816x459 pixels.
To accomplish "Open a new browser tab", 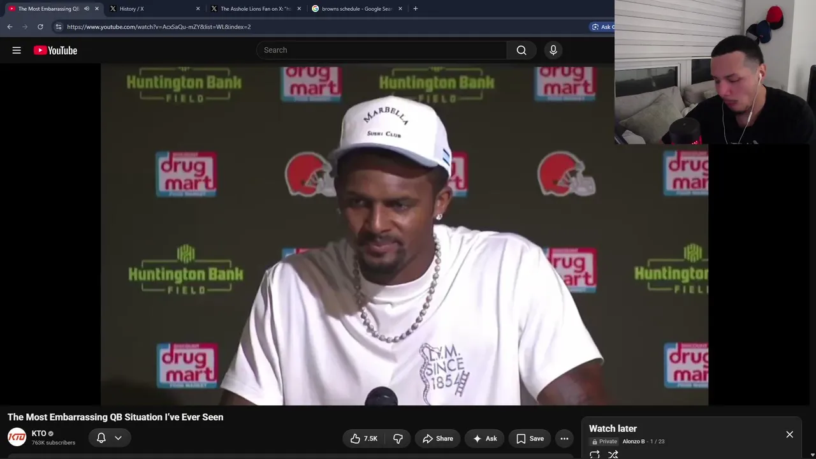I will pyautogui.click(x=416, y=9).
